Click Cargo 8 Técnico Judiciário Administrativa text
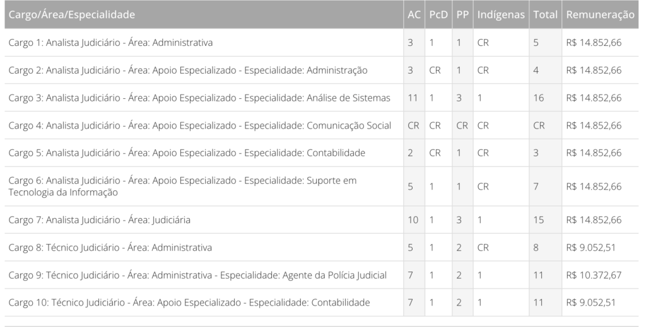The width and height of the screenshot is (646, 327). point(110,248)
